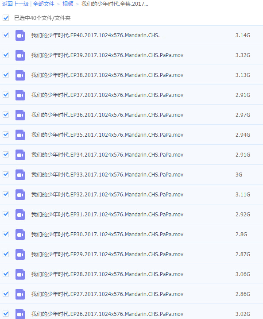Open the EP36 video file name
This screenshot has height=319, width=263.
click(x=107, y=115)
